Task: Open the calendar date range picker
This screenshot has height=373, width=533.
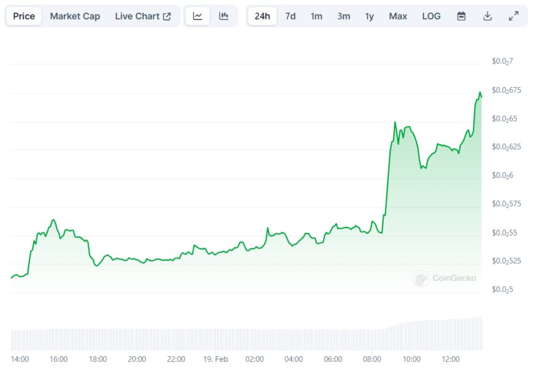Action: pyautogui.click(x=462, y=16)
